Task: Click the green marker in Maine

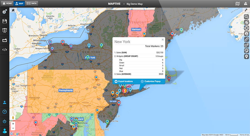Action: pyautogui.click(x=181, y=30)
